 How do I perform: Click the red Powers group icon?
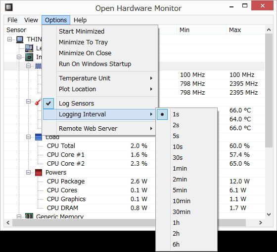tap(39, 173)
